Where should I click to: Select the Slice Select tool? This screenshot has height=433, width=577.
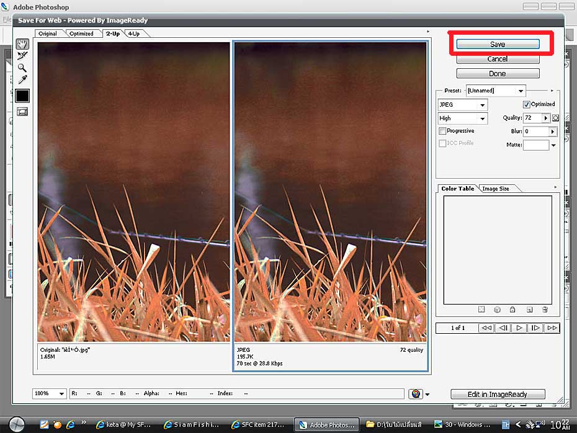(22, 56)
